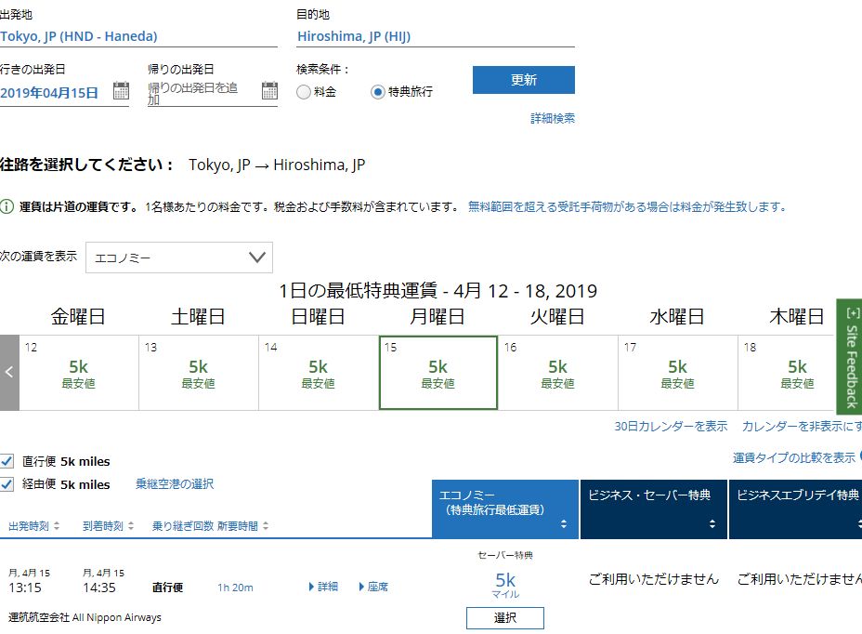Screen dimensions: 862x634
Task: Select Thursday the 18th 5k fare
Action: click(788, 373)
